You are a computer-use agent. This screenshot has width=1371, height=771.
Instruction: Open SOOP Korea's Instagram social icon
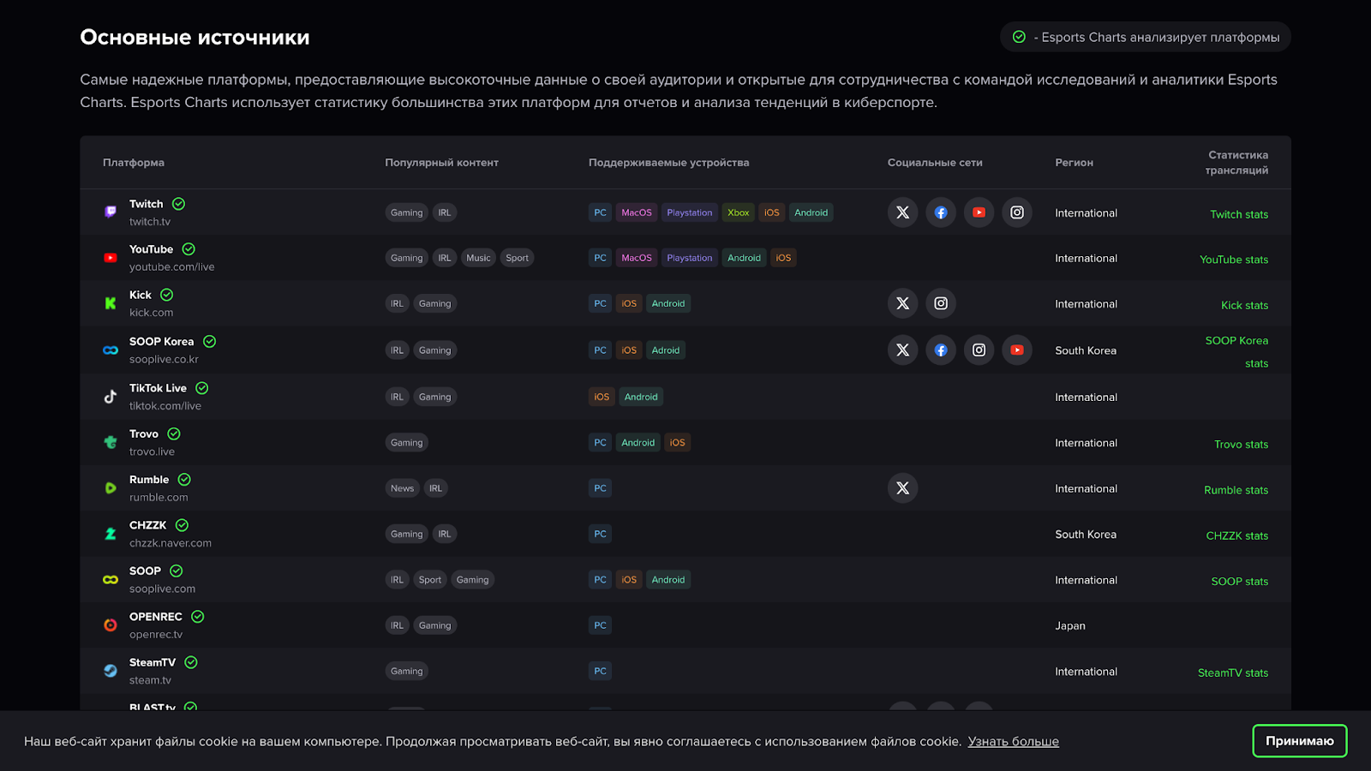tap(979, 350)
